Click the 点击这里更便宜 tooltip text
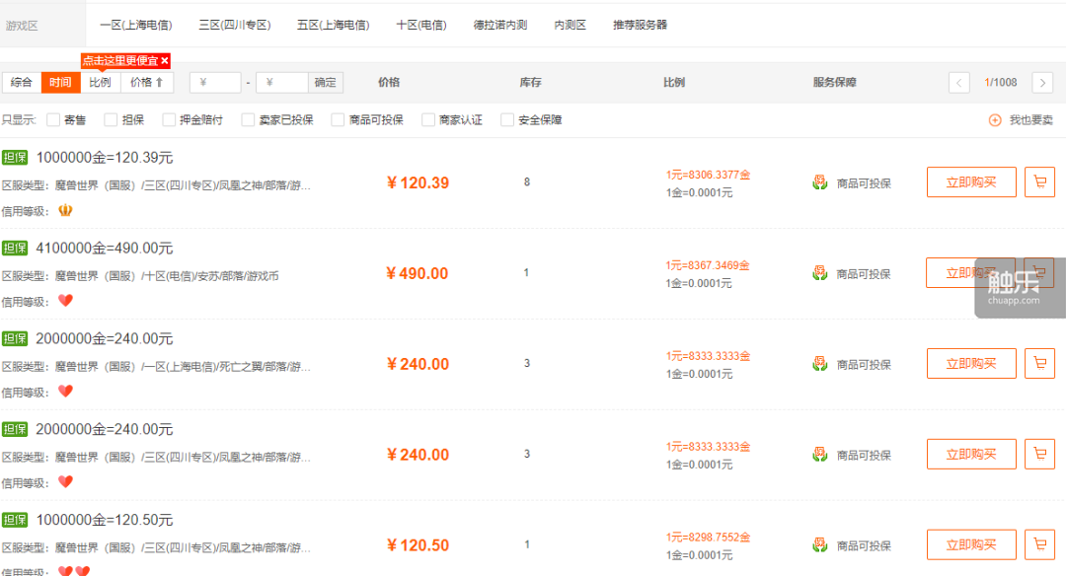This screenshot has height=576, width=1066. coord(120,60)
